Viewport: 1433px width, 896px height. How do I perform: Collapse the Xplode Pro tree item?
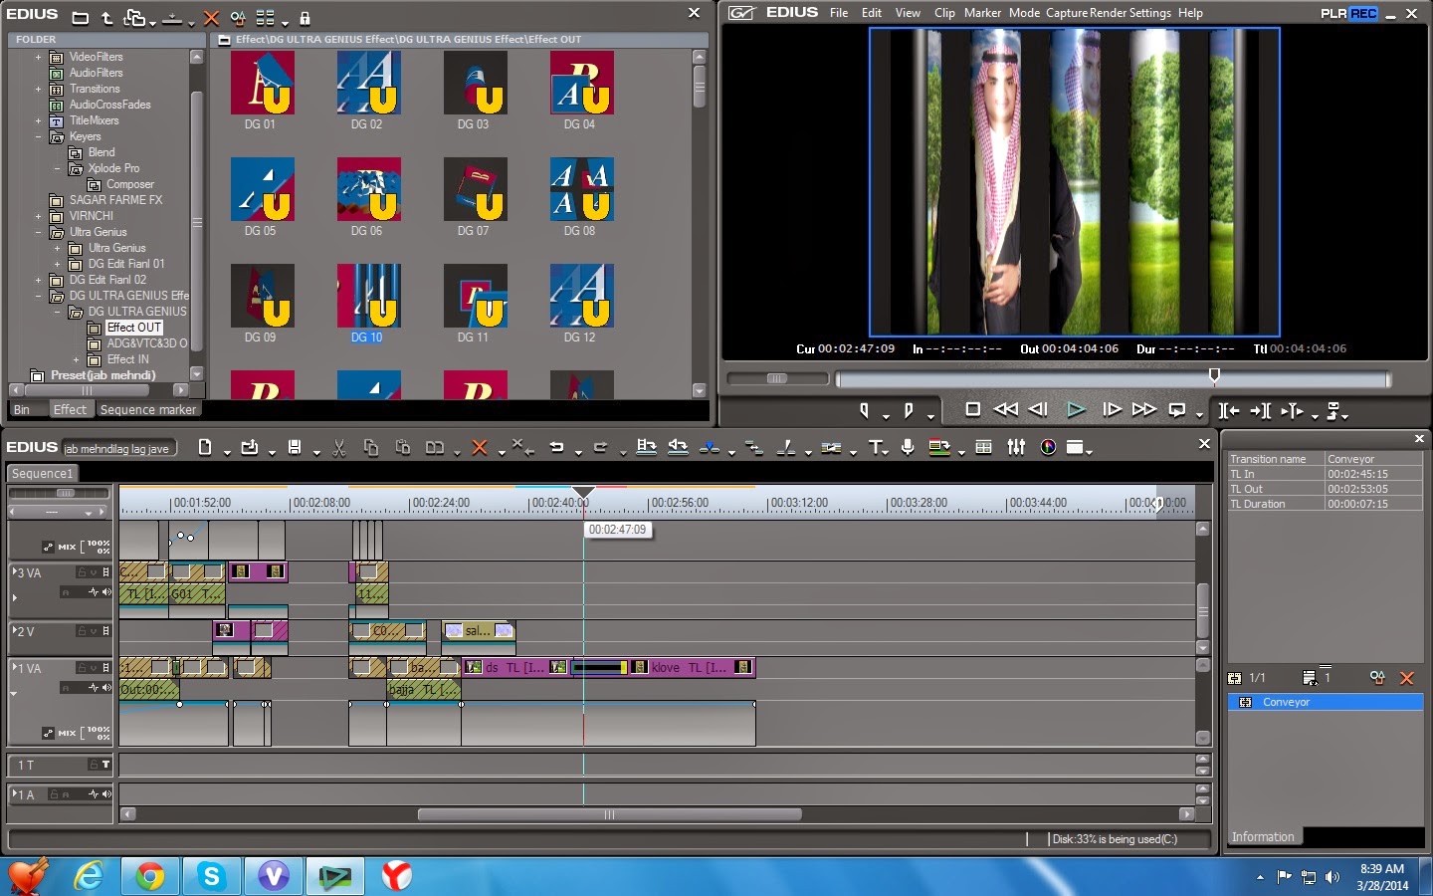pos(59,168)
